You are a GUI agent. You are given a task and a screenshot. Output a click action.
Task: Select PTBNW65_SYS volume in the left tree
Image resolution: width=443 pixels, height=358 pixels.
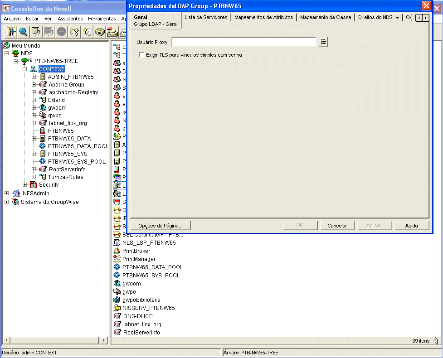[68, 154]
